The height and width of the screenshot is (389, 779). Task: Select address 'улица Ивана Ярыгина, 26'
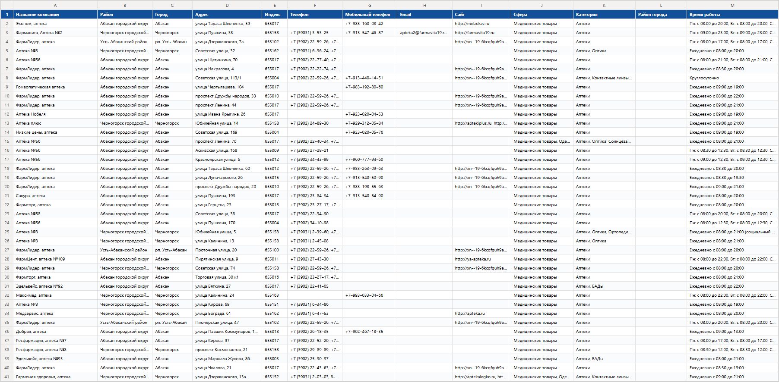(x=227, y=114)
